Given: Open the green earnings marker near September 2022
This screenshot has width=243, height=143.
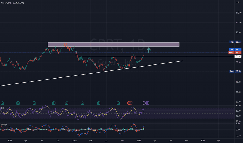Looking at the screenshot, I should (x=118, y=103).
